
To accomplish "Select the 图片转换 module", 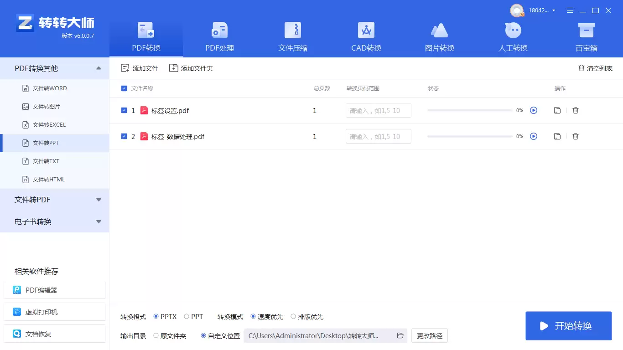I will tap(439, 36).
